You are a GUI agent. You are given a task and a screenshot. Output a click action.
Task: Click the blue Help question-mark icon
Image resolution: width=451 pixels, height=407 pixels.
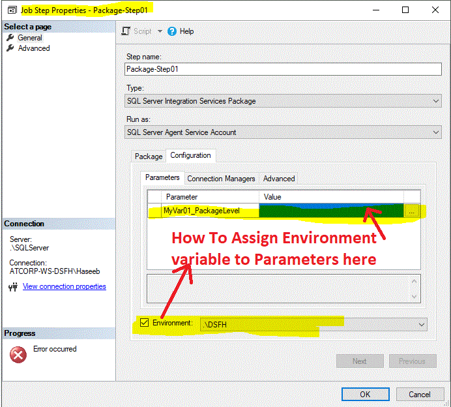click(x=172, y=31)
